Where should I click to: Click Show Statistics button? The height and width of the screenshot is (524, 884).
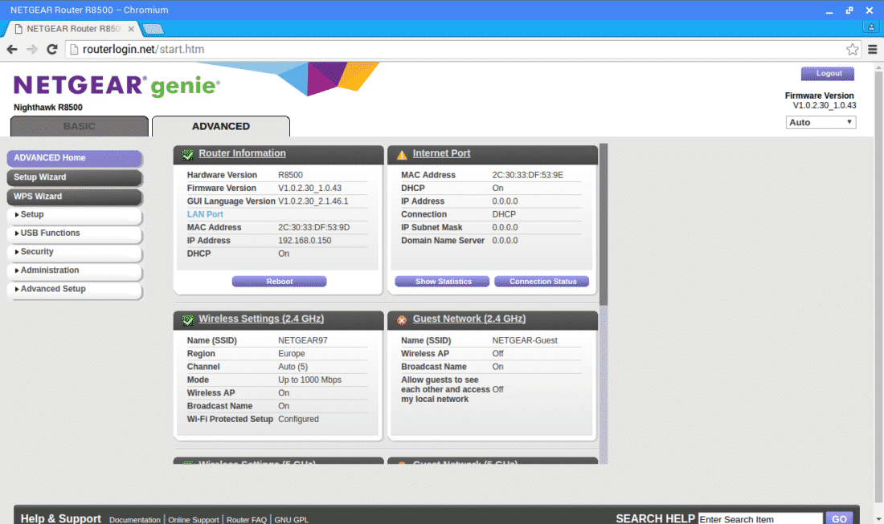click(443, 282)
